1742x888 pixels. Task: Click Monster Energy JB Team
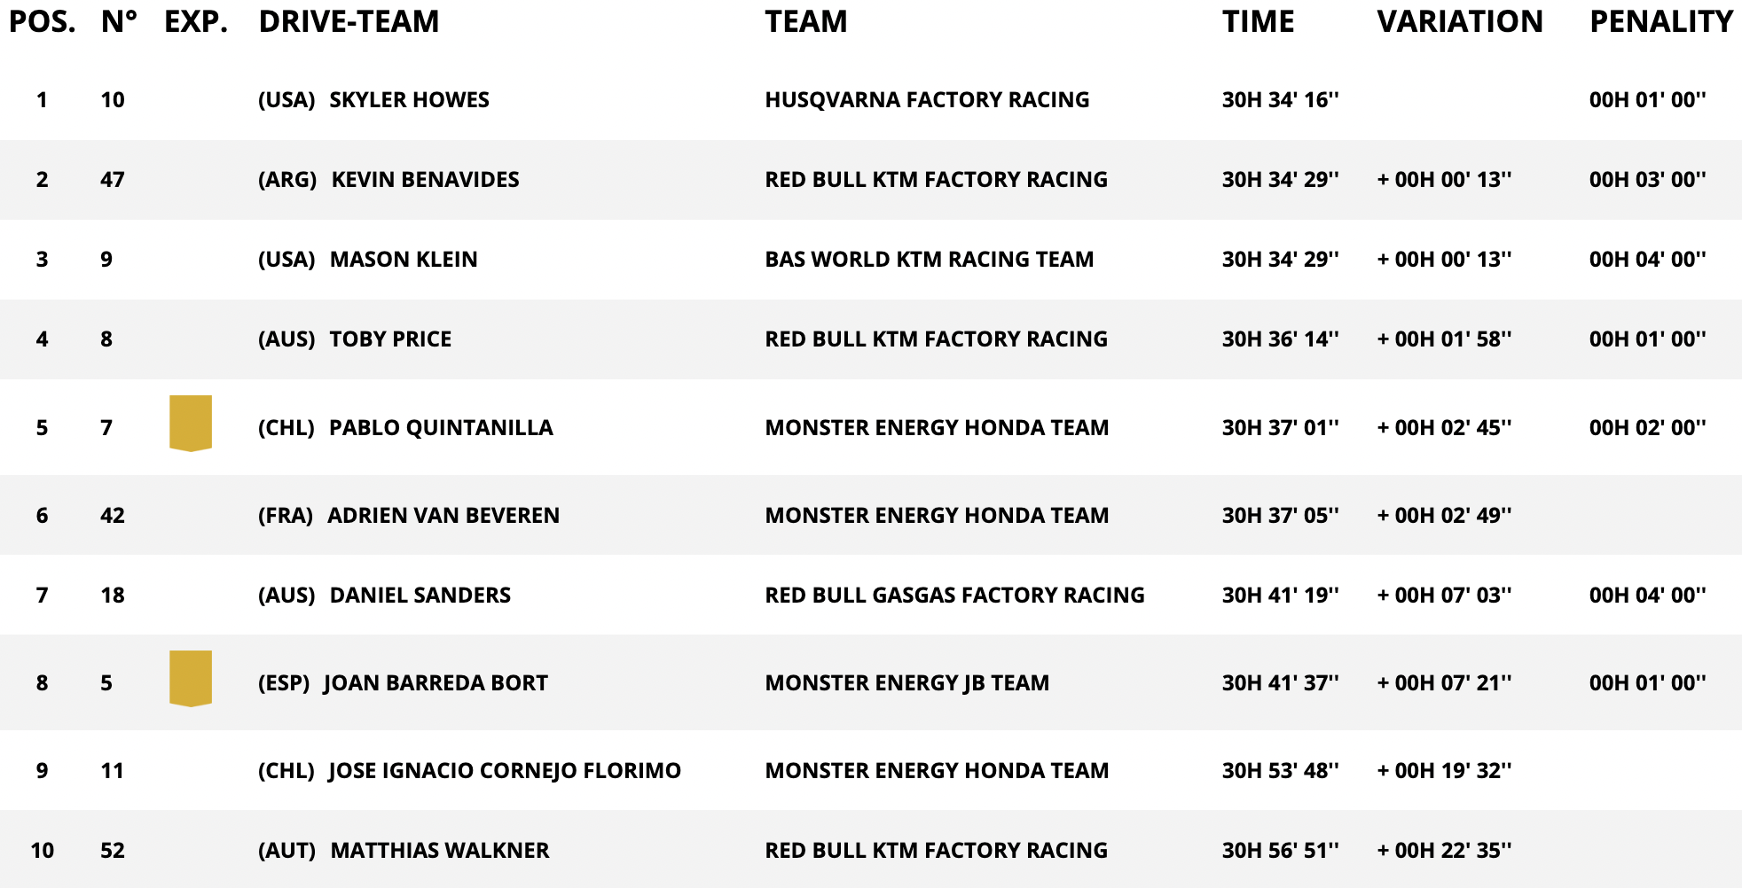tap(906, 683)
